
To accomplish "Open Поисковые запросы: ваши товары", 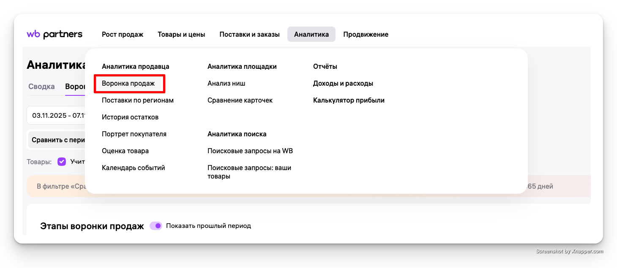I will tap(249, 172).
